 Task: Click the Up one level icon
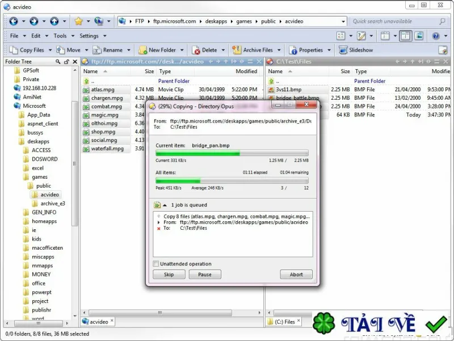click(54, 21)
